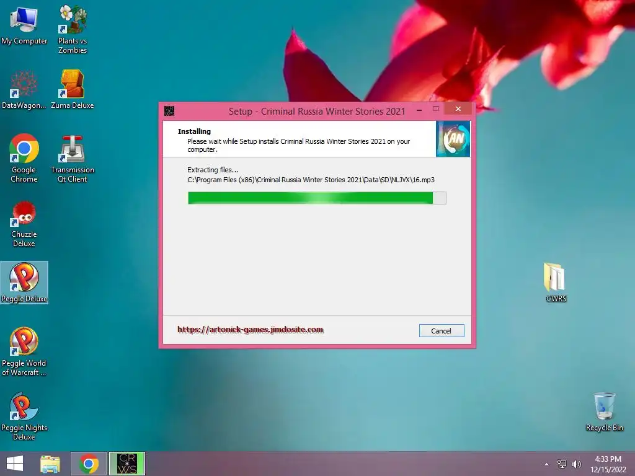Click the 'Installing' heading text
635x476 pixels.
[x=194, y=131]
